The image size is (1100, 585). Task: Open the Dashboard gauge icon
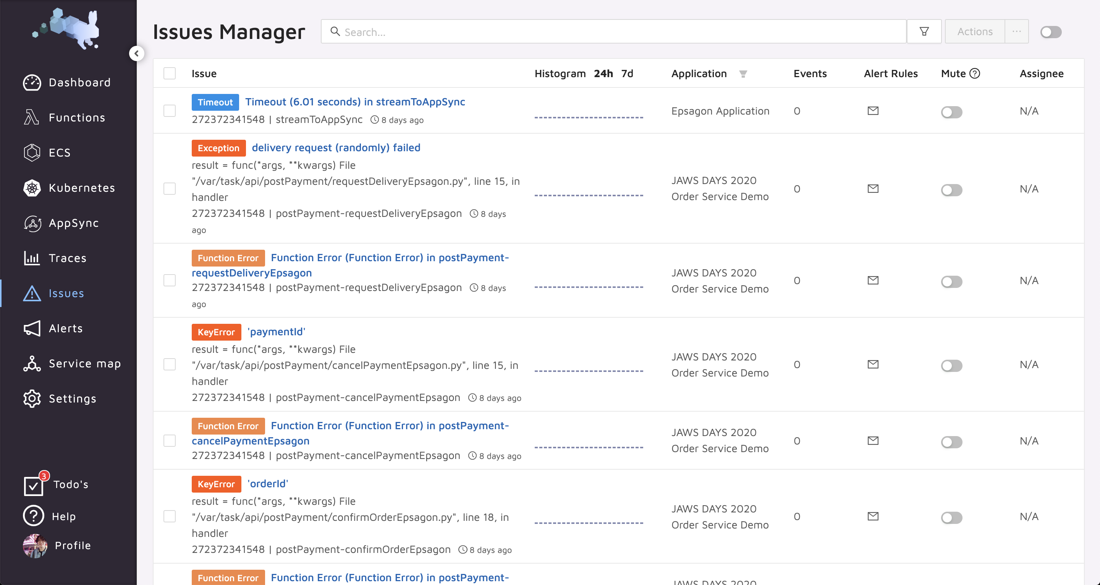(x=32, y=82)
